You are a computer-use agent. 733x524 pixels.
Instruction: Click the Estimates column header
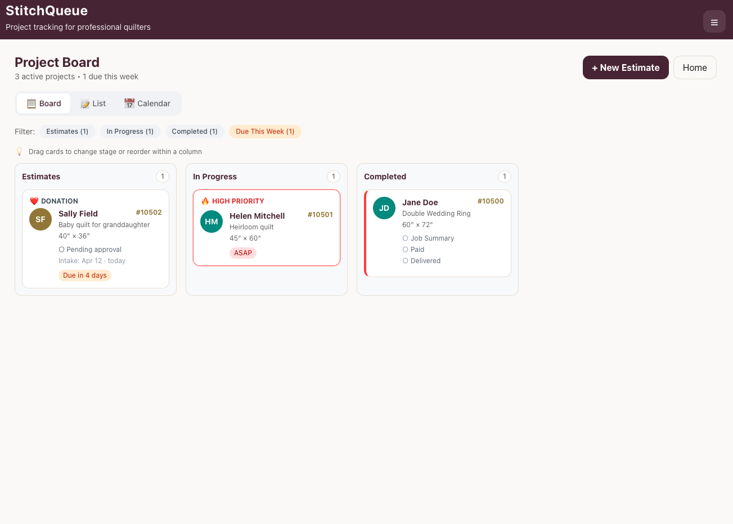tap(41, 177)
